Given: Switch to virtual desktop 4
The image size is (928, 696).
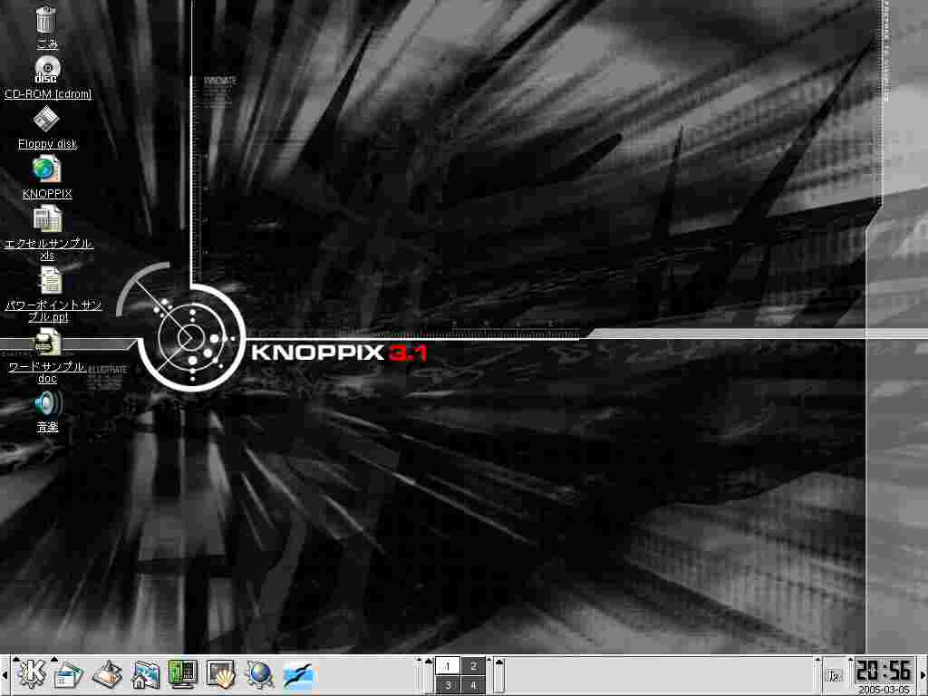Looking at the screenshot, I should 473,685.
